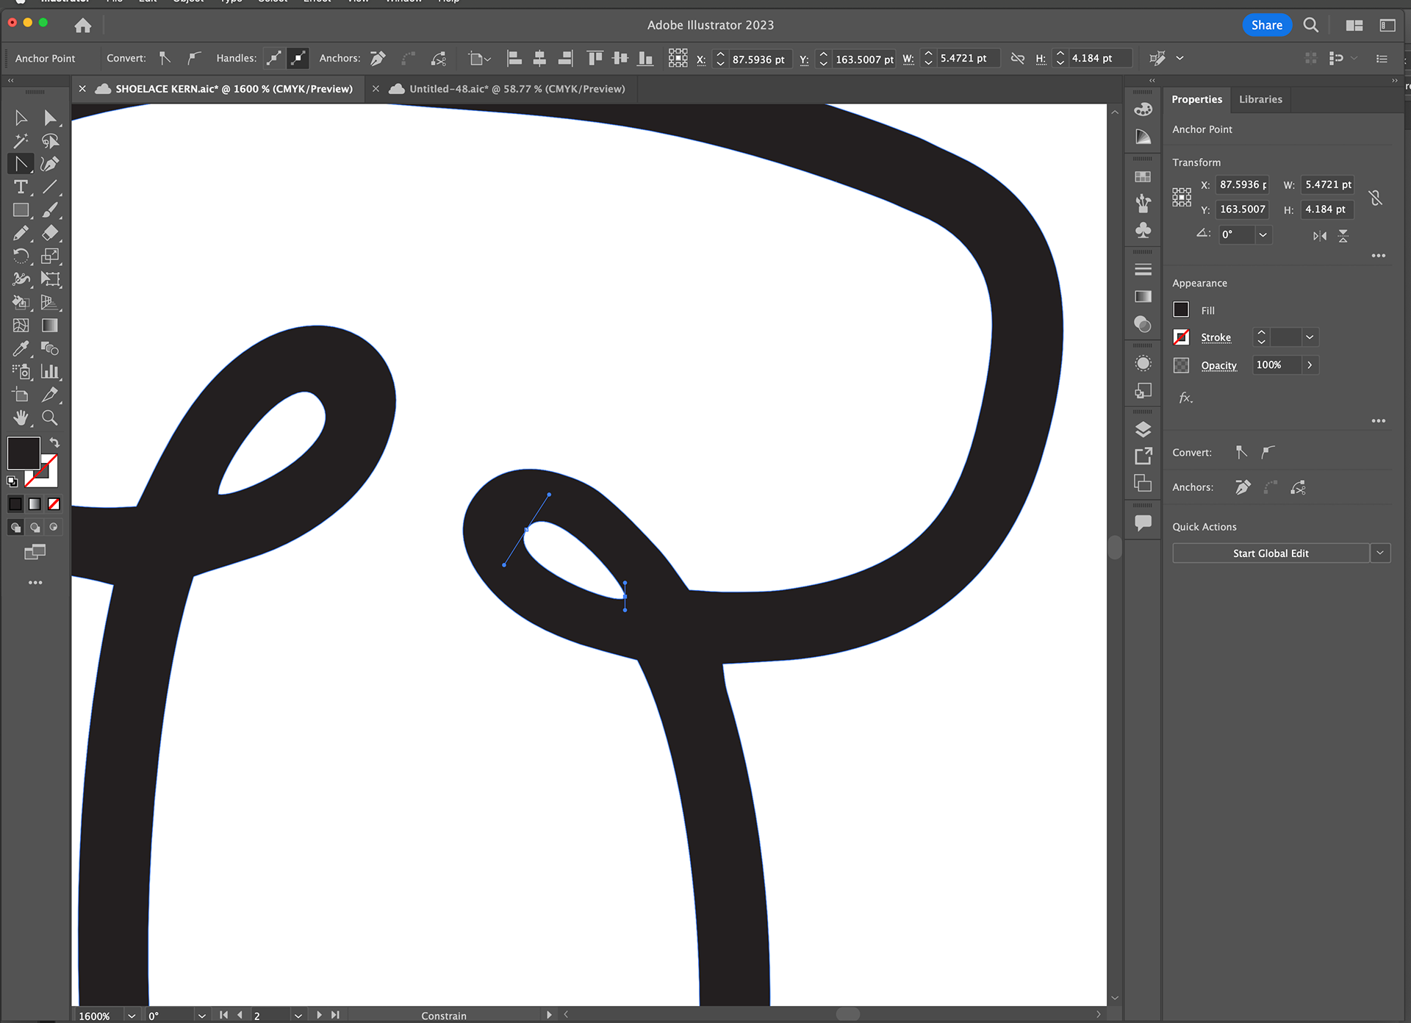This screenshot has height=1023, width=1411.
Task: Open the Stroke weight dropdown
Action: tap(1310, 337)
